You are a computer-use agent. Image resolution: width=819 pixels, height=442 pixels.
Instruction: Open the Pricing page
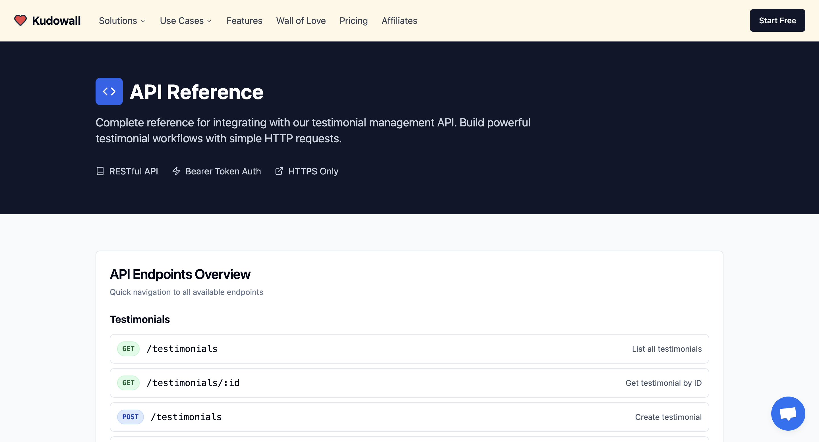pos(353,21)
